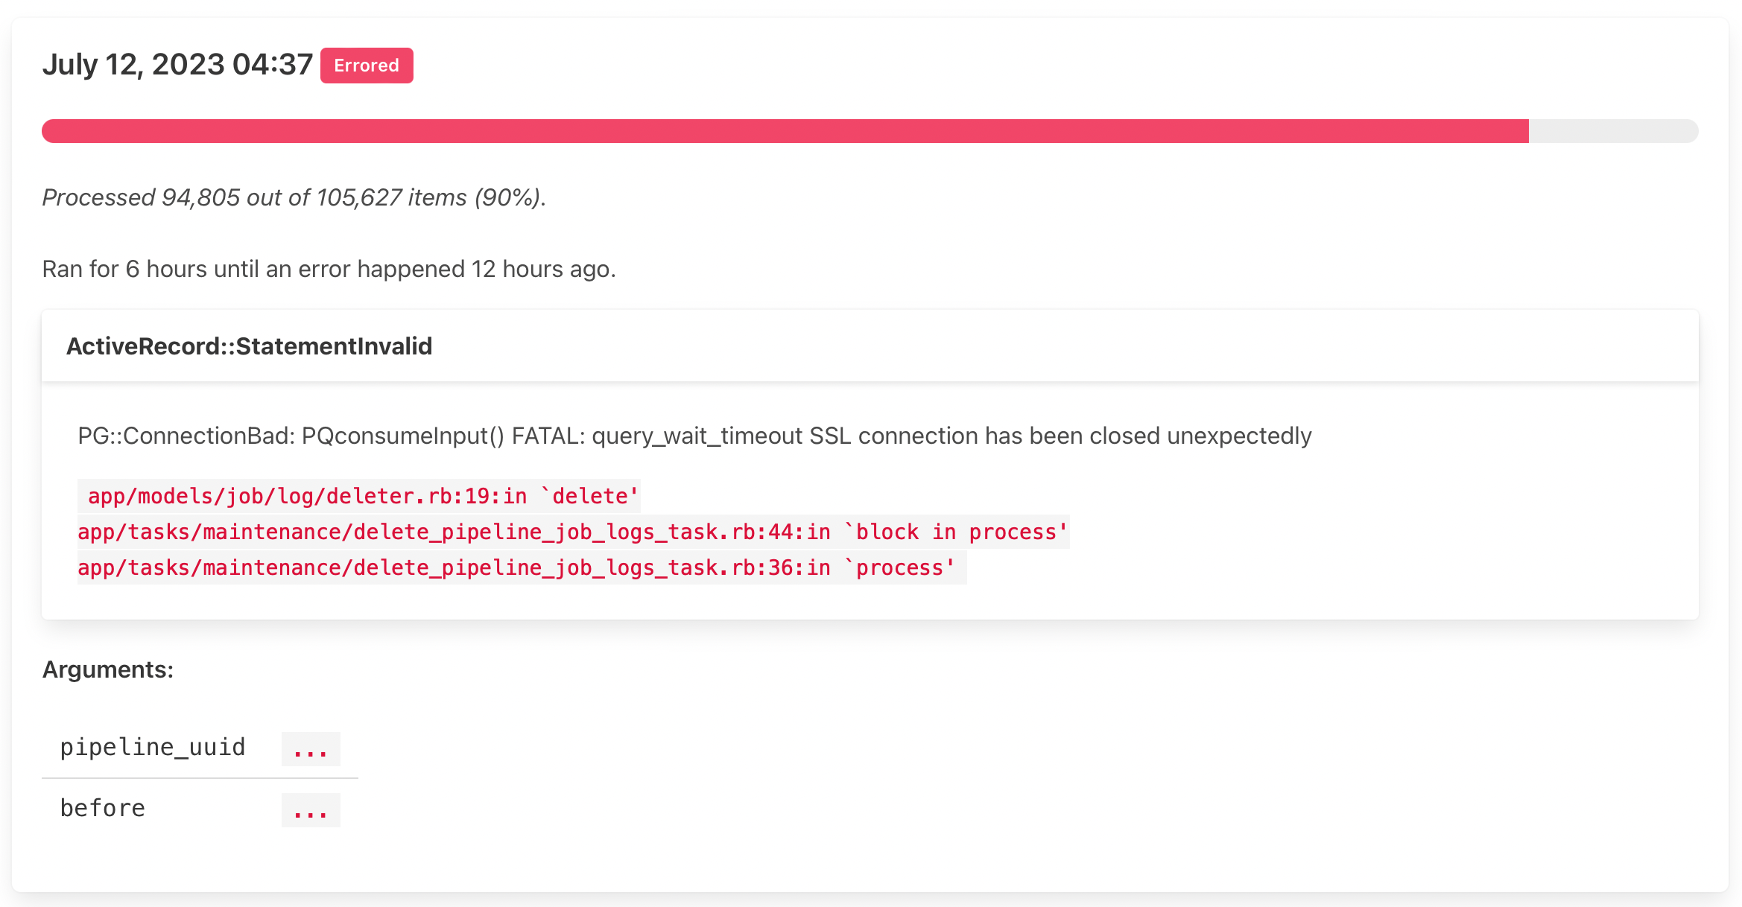Image resolution: width=1742 pixels, height=907 pixels.
Task: Expand the pipeline_uuid argument value
Action: [311, 749]
